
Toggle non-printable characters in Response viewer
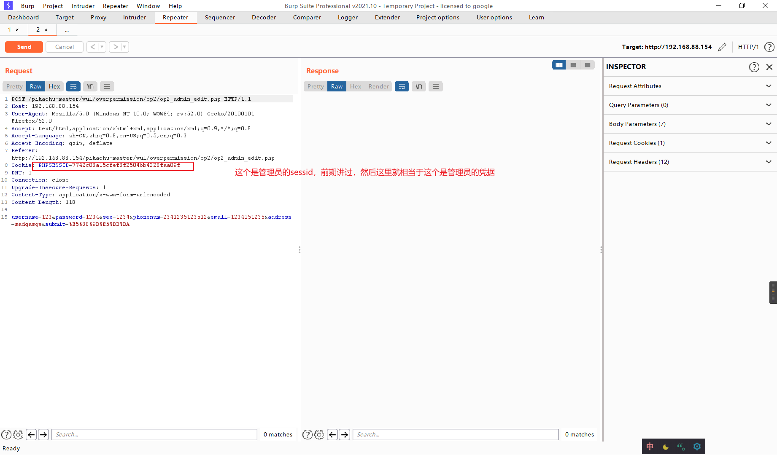click(419, 86)
